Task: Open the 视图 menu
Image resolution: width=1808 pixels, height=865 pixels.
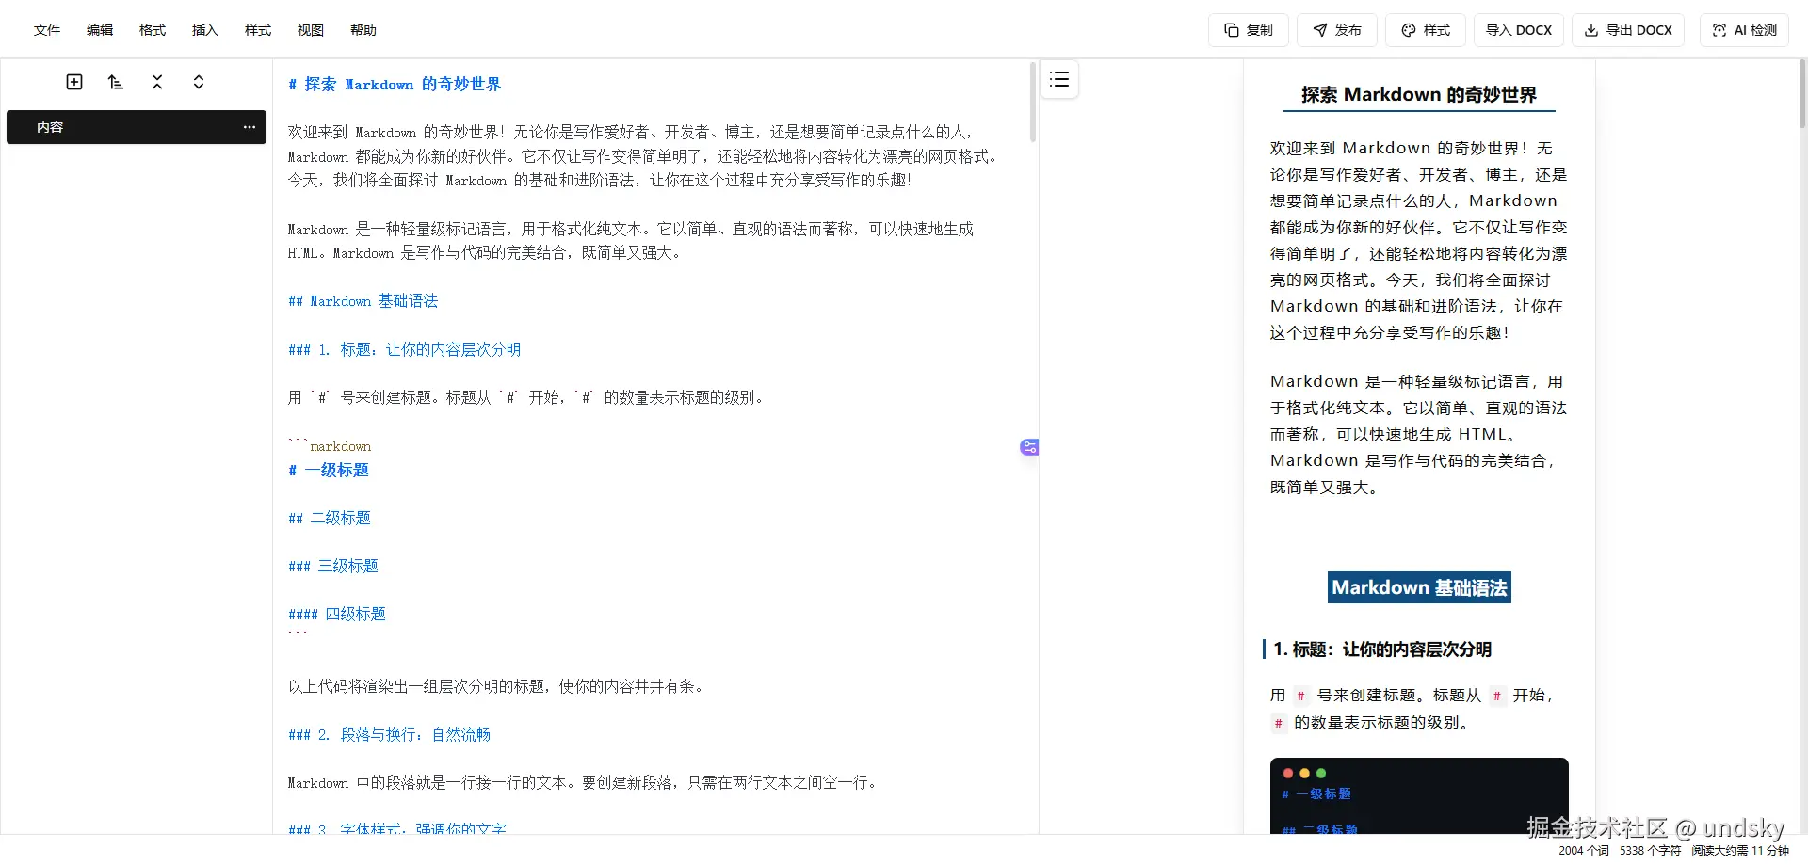Action: (310, 29)
